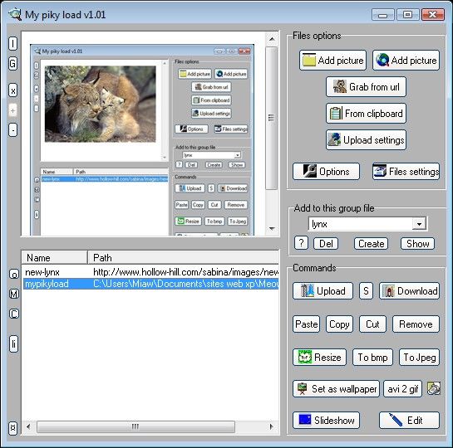Open Options with wrench icon

[x=326, y=172]
